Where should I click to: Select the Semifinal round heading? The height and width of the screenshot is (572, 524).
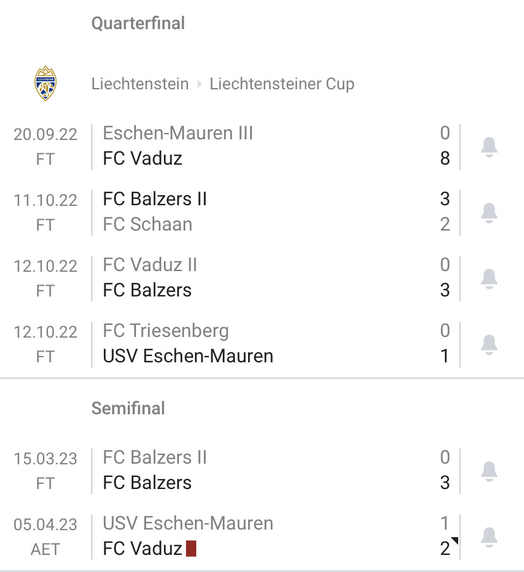point(128,408)
